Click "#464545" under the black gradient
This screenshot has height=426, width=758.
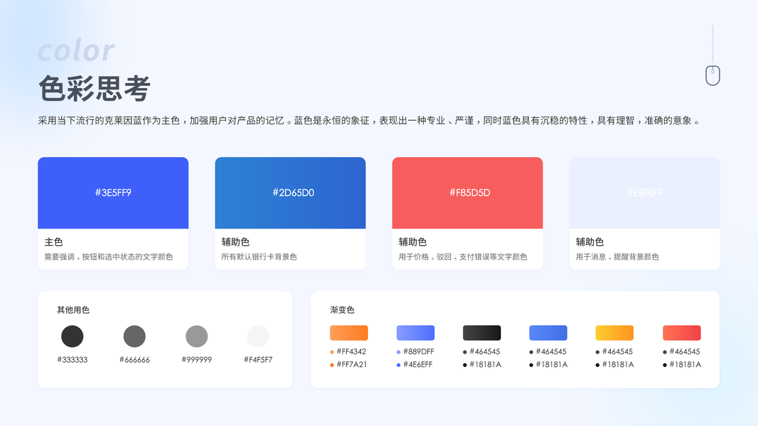[x=484, y=351]
